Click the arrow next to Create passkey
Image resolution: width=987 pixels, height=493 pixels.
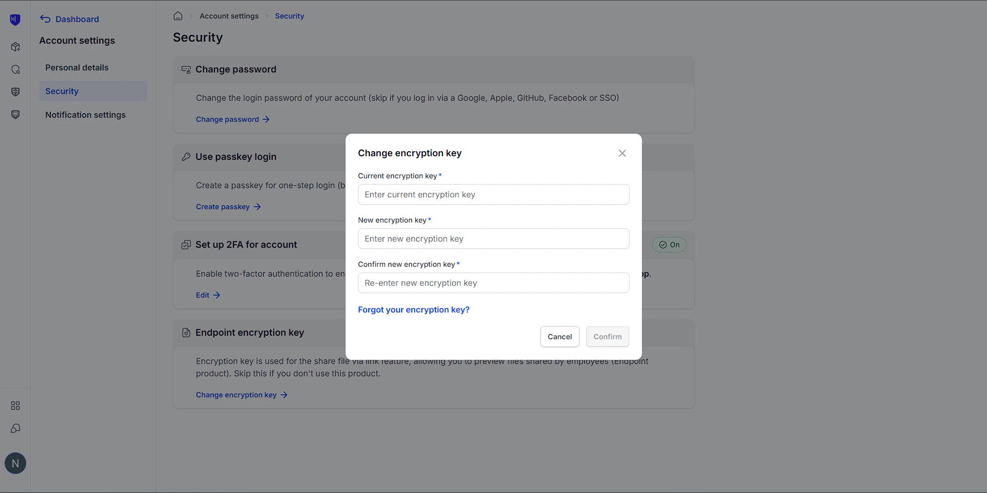tap(257, 207)
